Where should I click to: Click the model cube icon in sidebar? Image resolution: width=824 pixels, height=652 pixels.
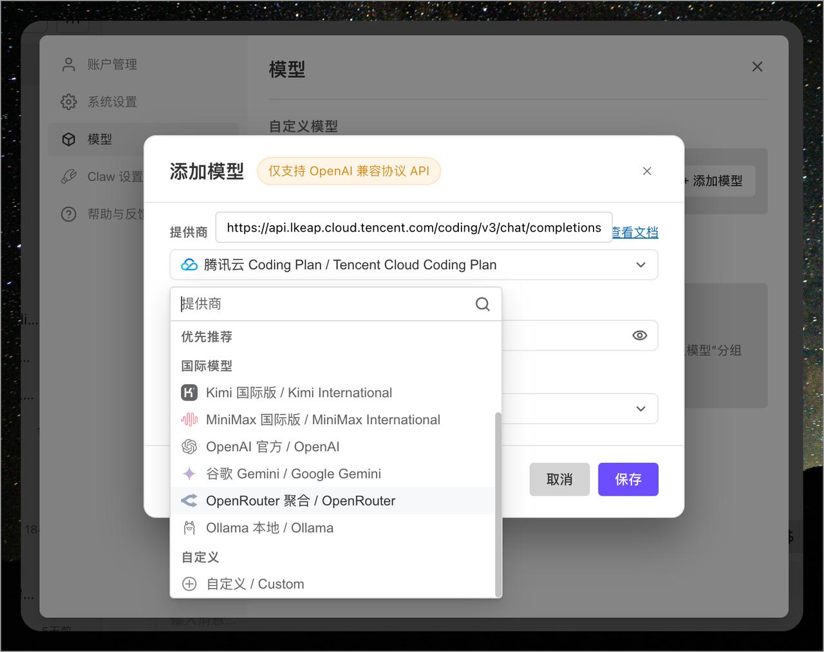coord(69,139)
